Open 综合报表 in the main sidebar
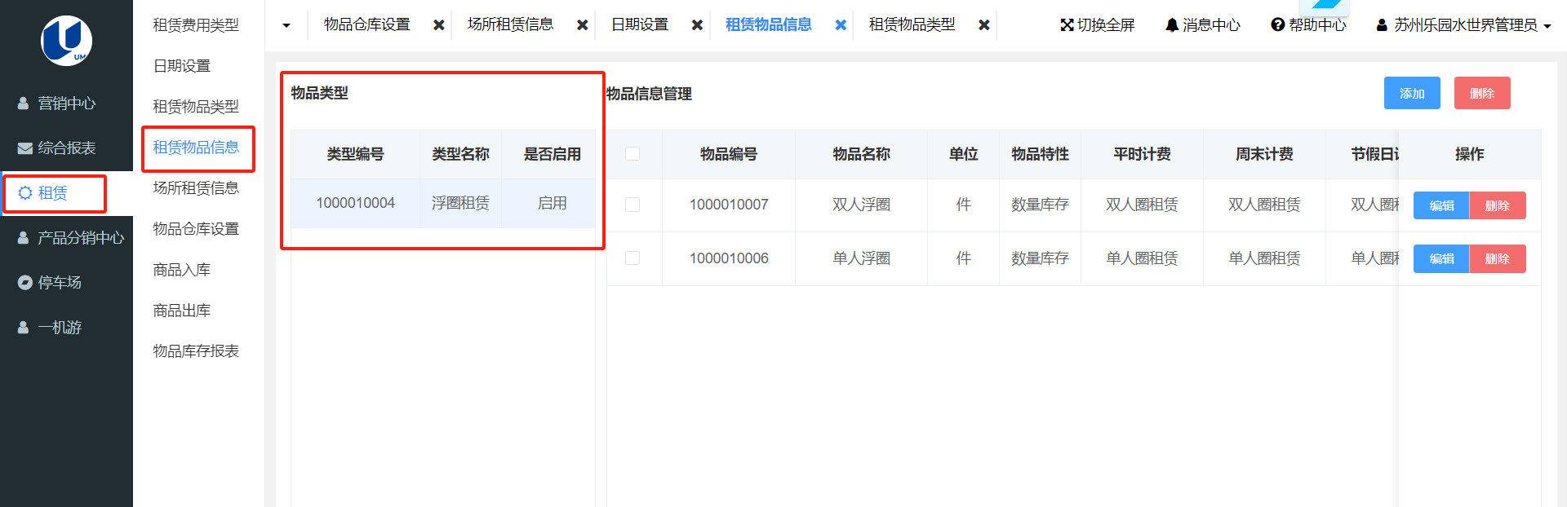The width and height of the screenshot is (1567, 507). 66,148
